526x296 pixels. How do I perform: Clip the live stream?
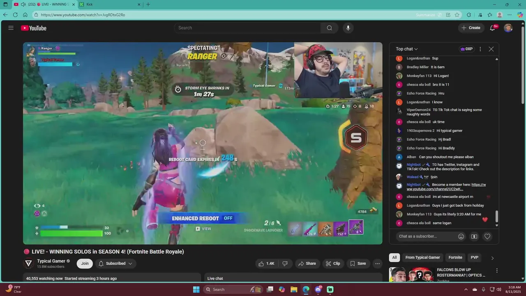(x=333, y=264)
